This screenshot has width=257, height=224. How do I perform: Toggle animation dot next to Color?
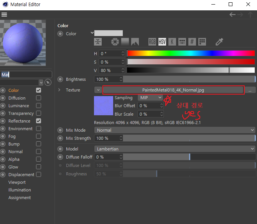[x=60, y=34]
